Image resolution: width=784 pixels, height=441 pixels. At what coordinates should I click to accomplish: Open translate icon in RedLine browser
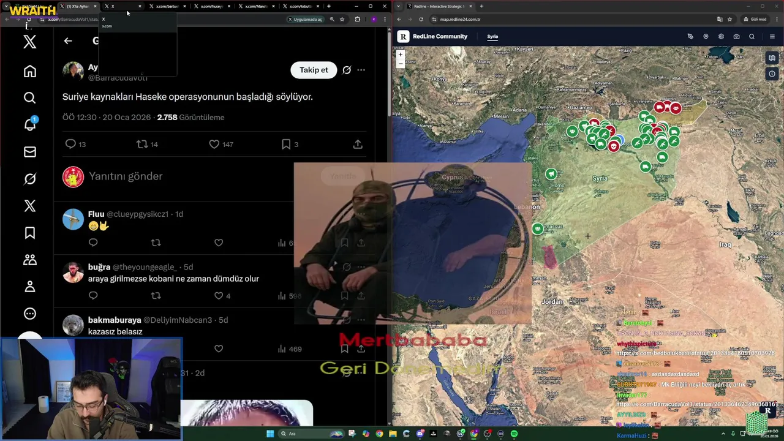click(718, 19)
